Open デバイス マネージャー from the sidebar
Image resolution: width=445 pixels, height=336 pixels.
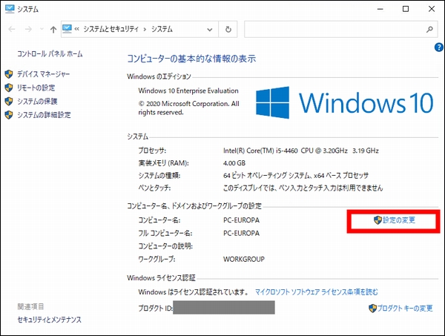44,74
